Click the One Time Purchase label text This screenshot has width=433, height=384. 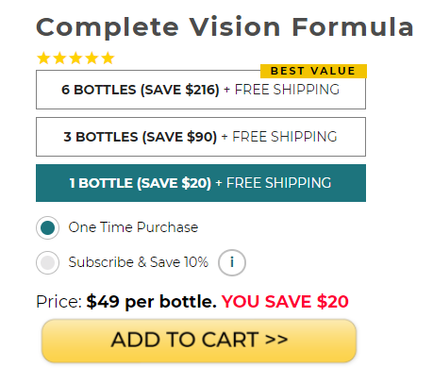pos(133,227)
